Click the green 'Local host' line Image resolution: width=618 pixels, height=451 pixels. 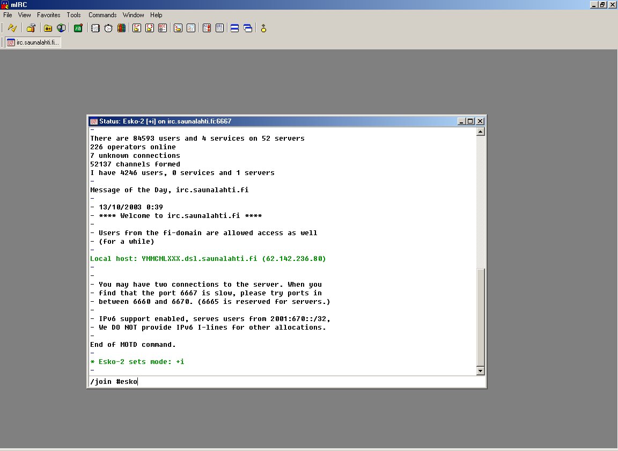[208, 259]
